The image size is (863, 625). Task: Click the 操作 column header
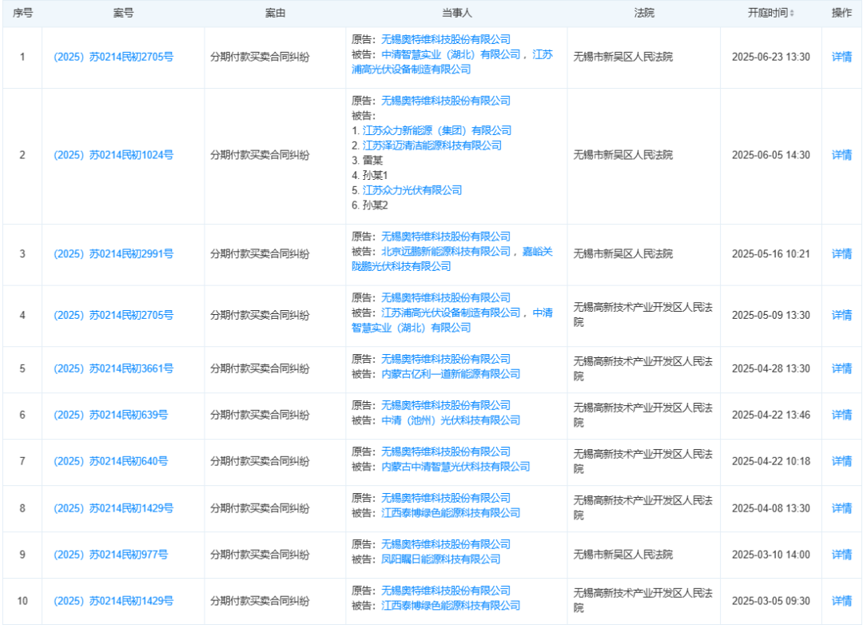click(841, 14)
